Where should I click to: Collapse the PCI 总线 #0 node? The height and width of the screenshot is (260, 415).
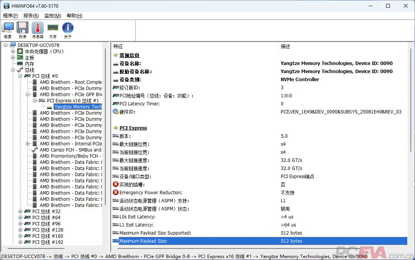point(20,76)
